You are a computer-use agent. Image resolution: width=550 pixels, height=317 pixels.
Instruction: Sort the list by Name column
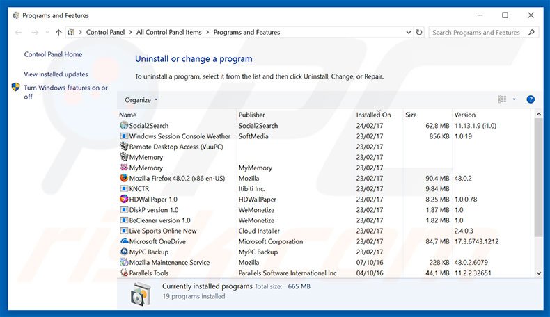pos(127,115)
